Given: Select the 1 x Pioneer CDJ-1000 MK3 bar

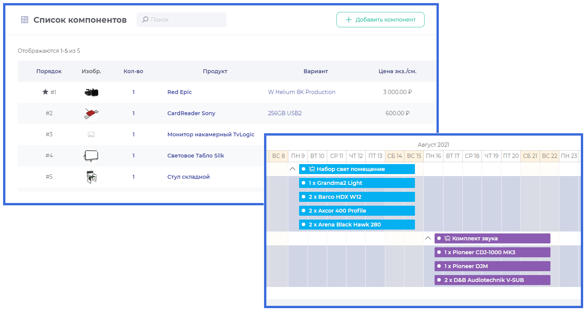Looking at the screenshot, I should point(492,252).
